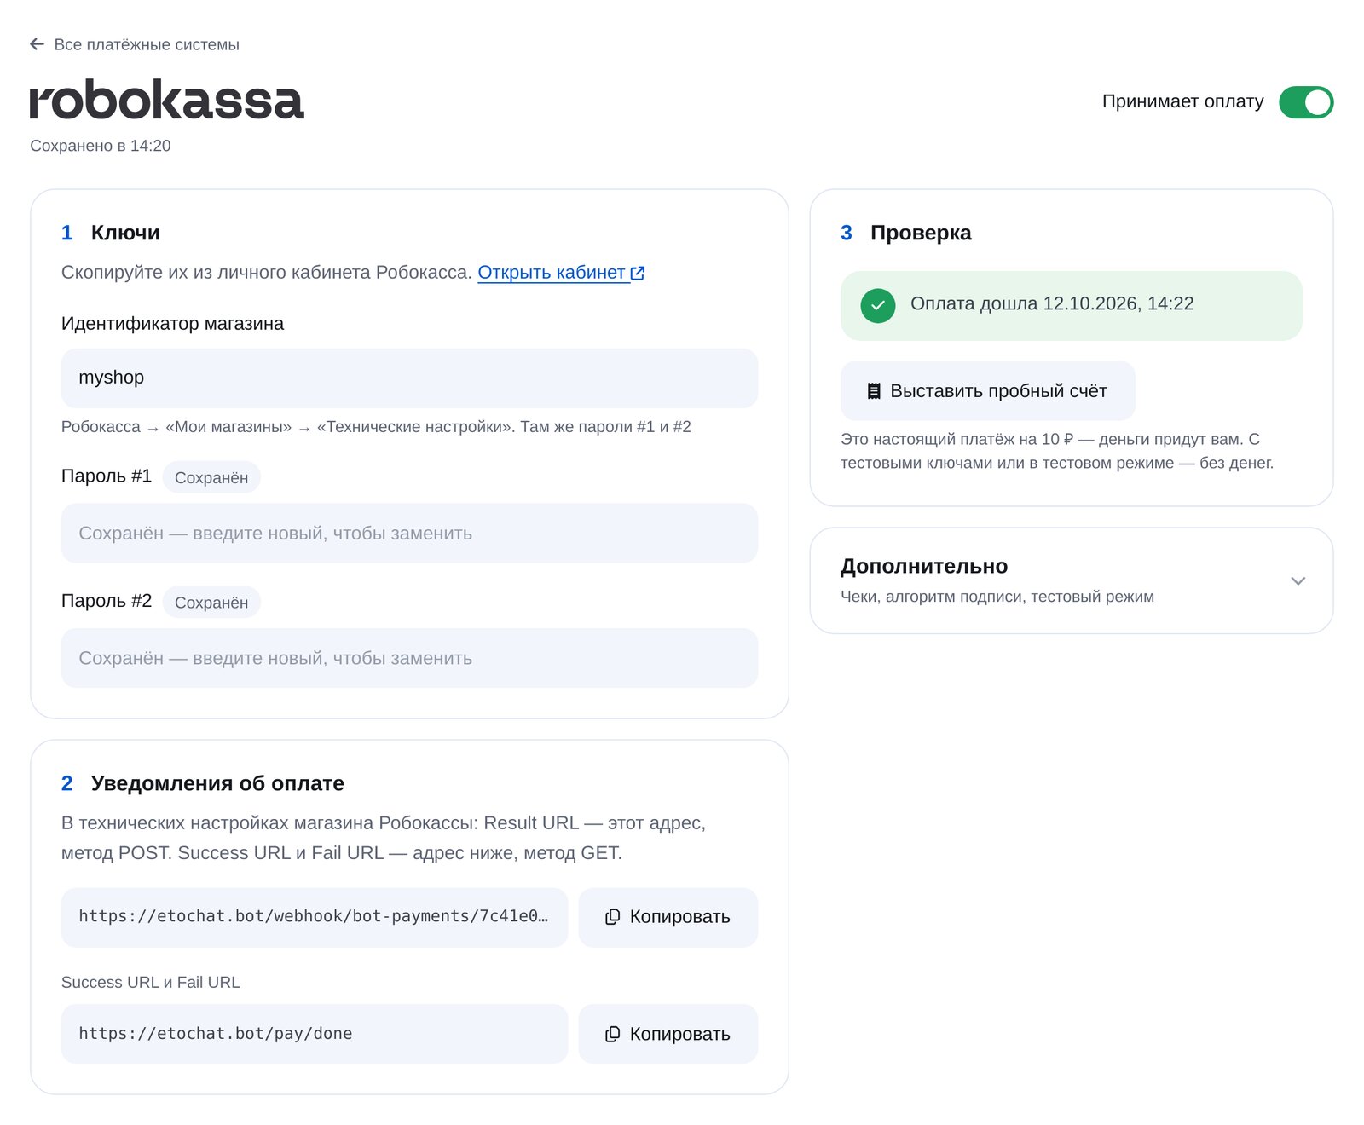Click the Принимает оплату label

click(1183, 101)
